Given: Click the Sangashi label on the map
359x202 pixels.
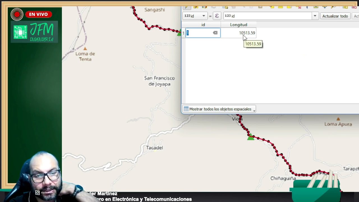Looking at the screenshot, I should tap(155, 10).
